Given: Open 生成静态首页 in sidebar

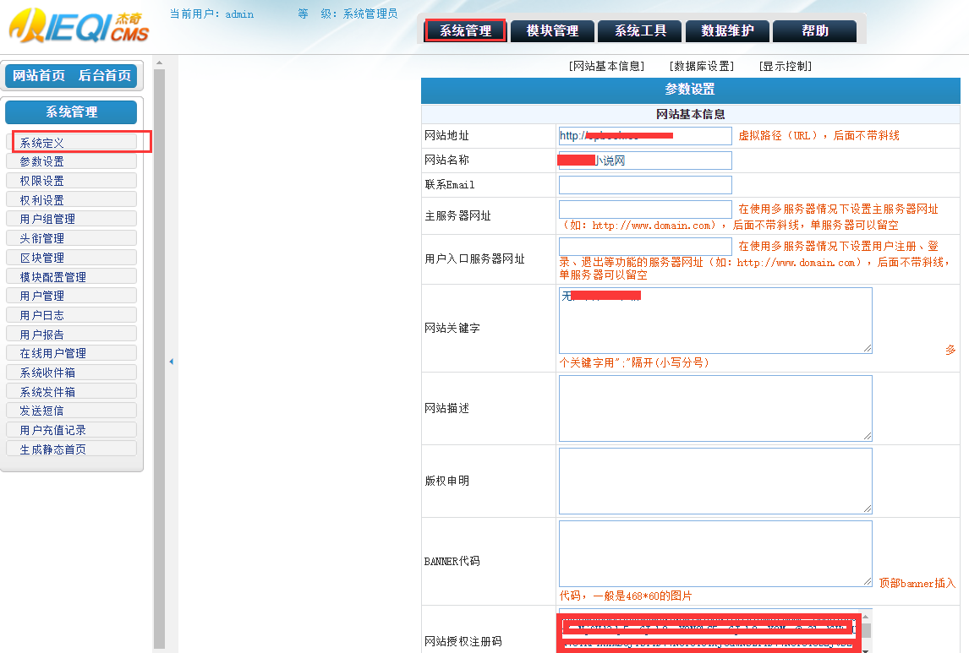Looking at the screenshot, I should [71, 449].
